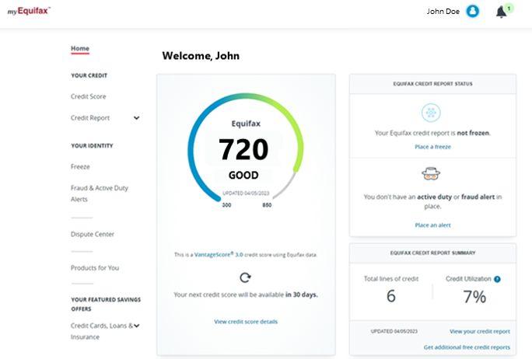This screenshot has width=532, height=359.
Task: Click Get additional free credit reports
Action: click(x=467, y=347)
